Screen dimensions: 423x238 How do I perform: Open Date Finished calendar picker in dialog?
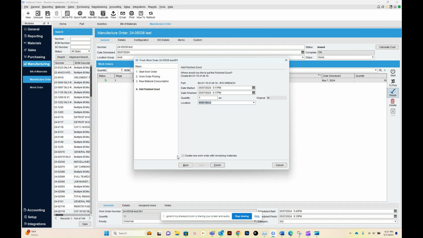point(253,93)
